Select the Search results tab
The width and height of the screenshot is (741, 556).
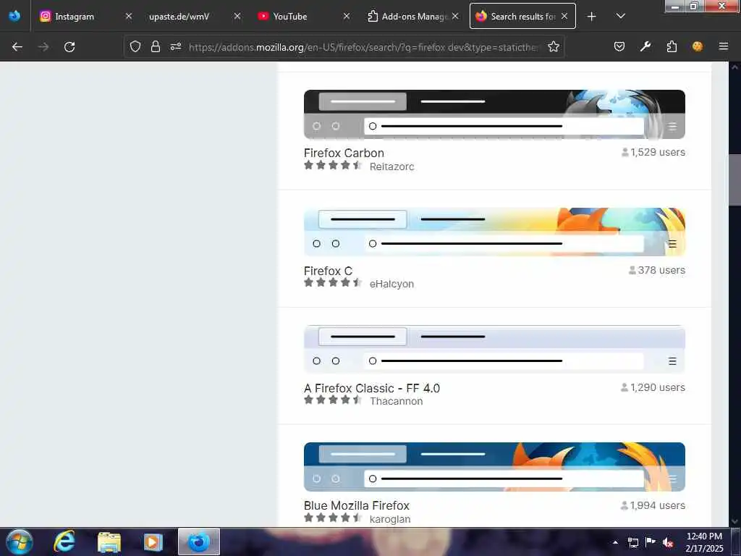pos(522,17)
